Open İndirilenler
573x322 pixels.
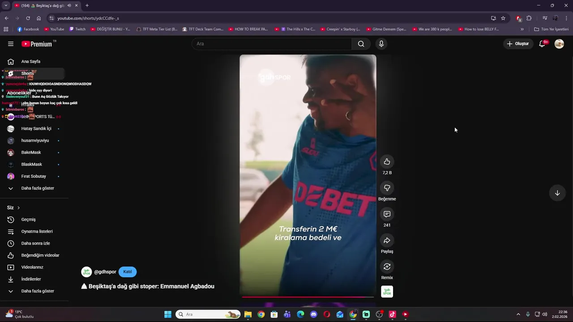click(x=34, y=279)
